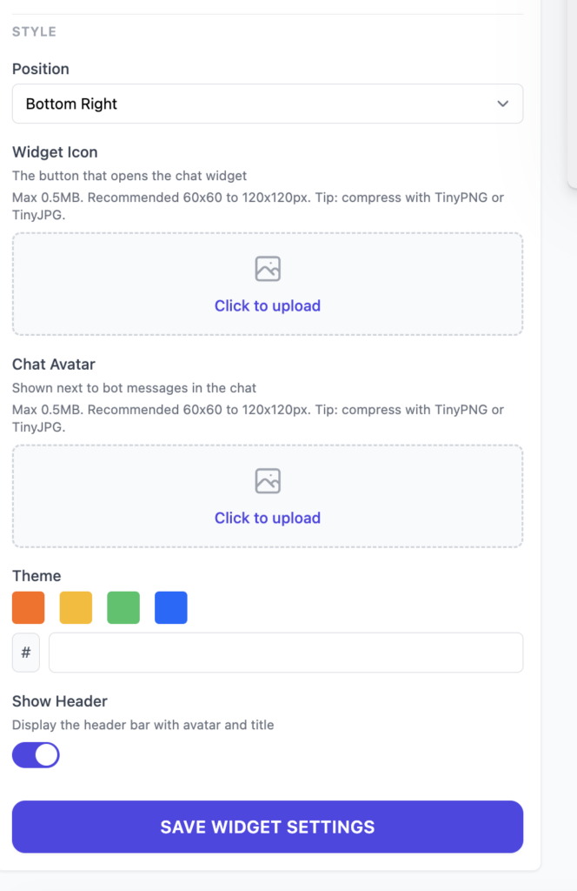Click the image icon in Widget Icon upload box
This screenshot has height=891, width=577.
268,269
